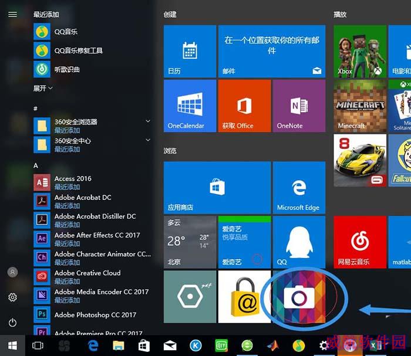Viewport: 411px width, 356px height.
Task: Open the Minecraft game tile
Action: tap(360, 106)
